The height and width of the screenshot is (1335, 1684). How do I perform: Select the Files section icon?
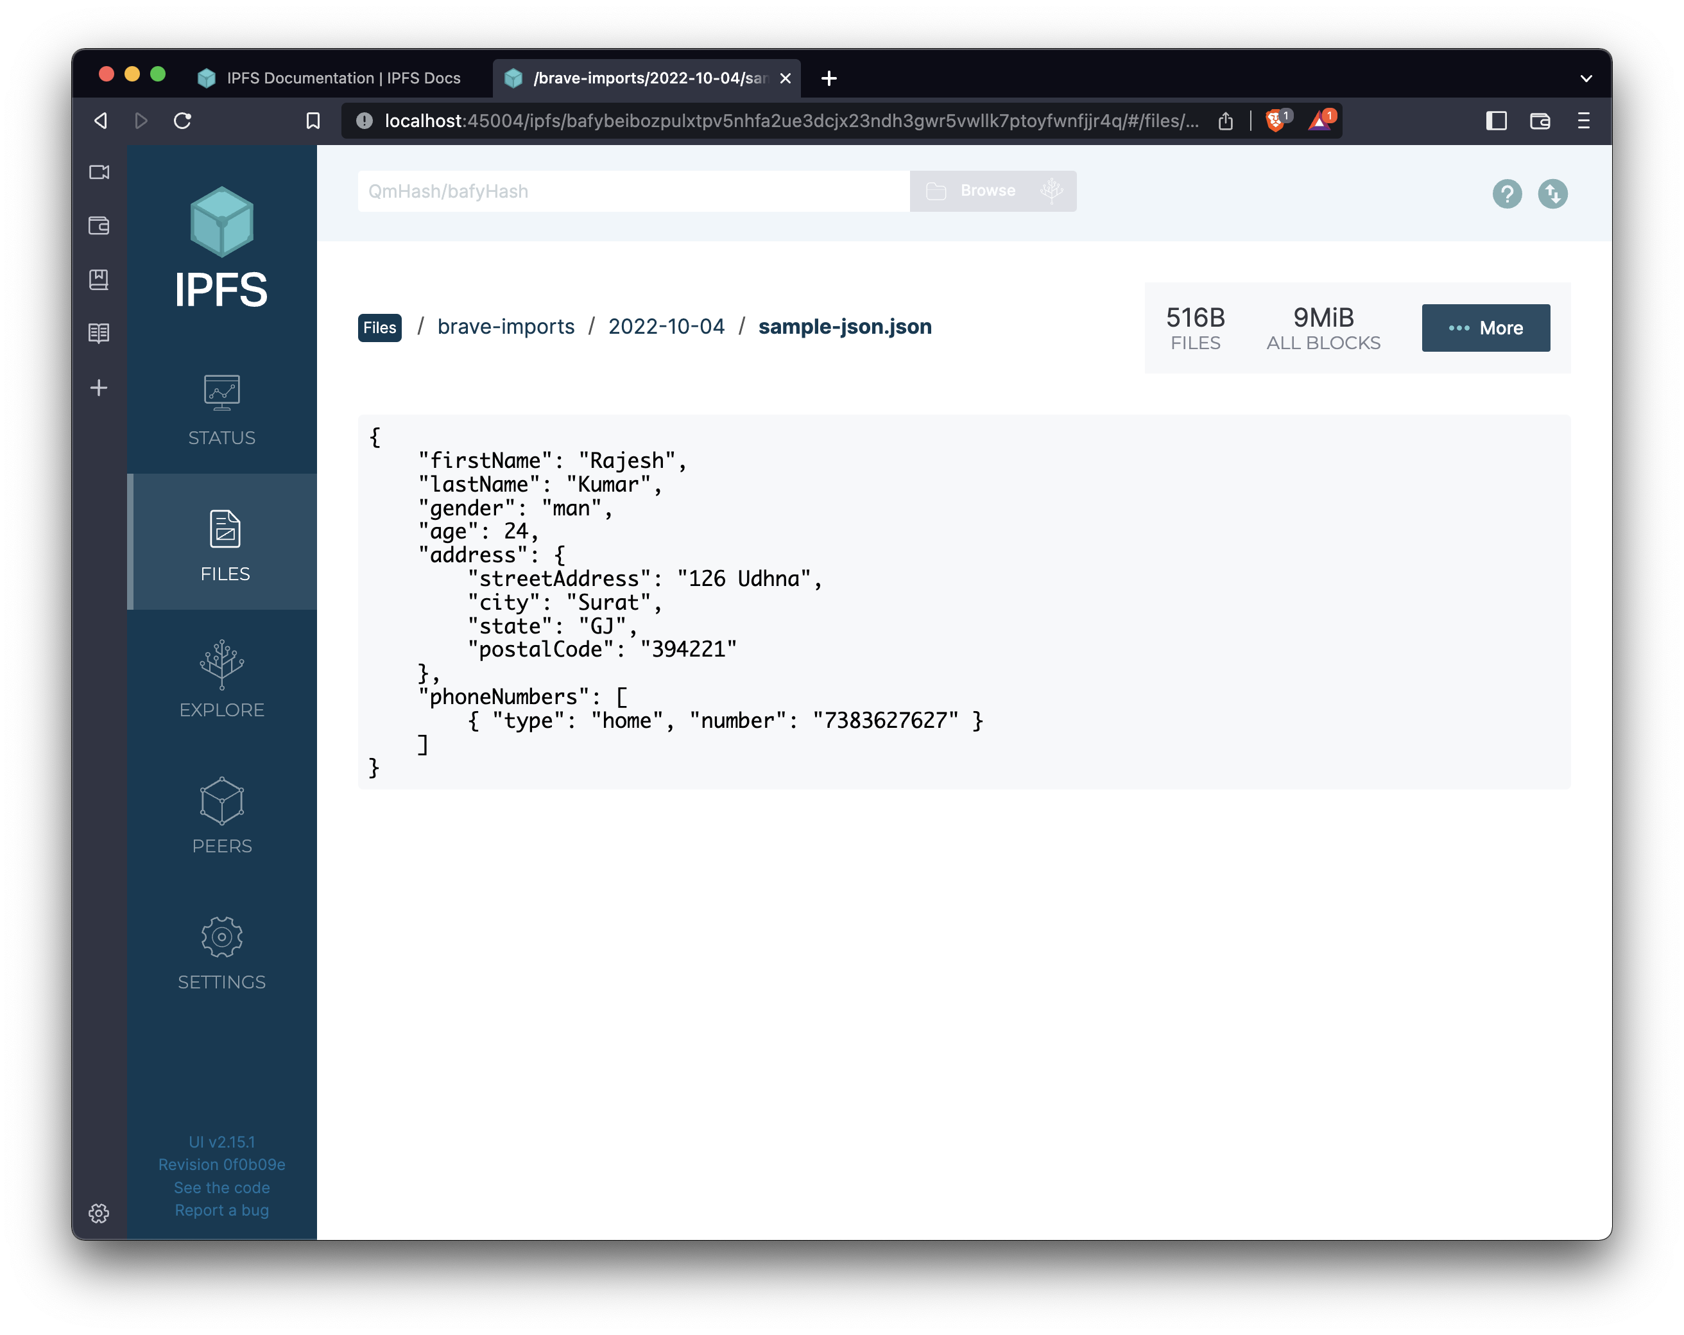[x=223, y=530]
